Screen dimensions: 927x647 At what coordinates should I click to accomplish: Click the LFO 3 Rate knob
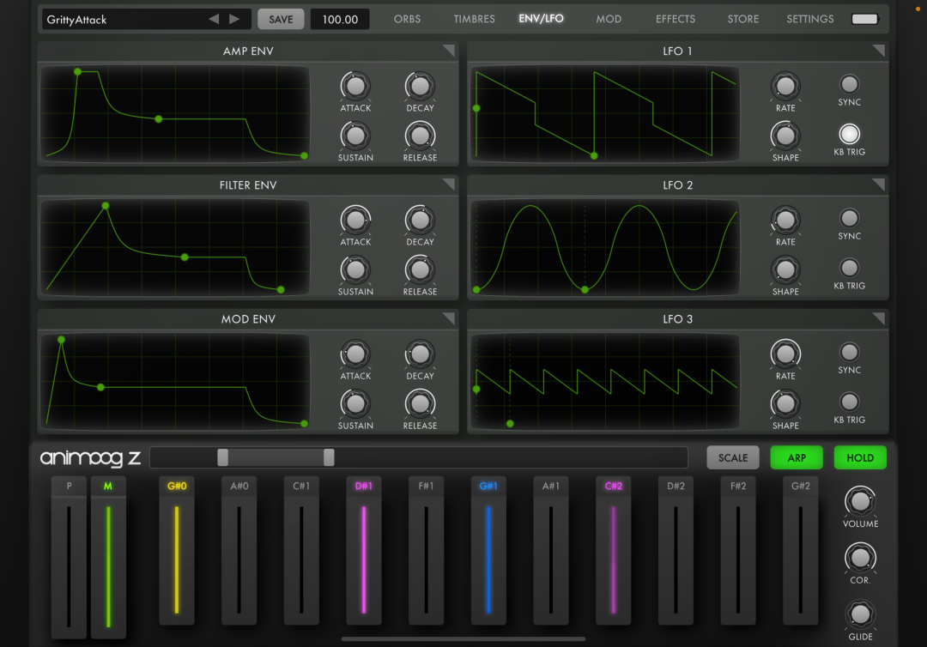[785, 354]
